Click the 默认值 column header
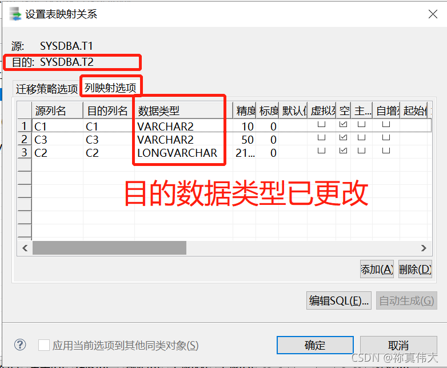Screen dimensions: 447x368 click(x=293, y=110)
